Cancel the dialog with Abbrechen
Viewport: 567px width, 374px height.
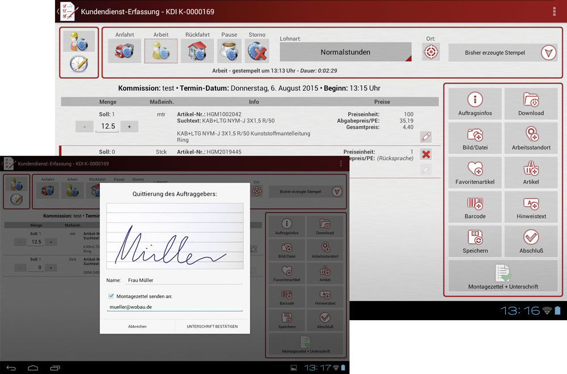coord(137,326)
